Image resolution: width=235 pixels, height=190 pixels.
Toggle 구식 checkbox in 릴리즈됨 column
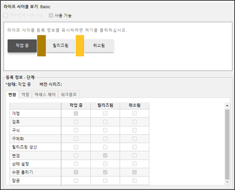point(105,130)
